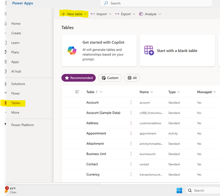Open Power Platform in the sidebar
The height and width of the screenshot is (196, 220).
click(x=22, y=125)
